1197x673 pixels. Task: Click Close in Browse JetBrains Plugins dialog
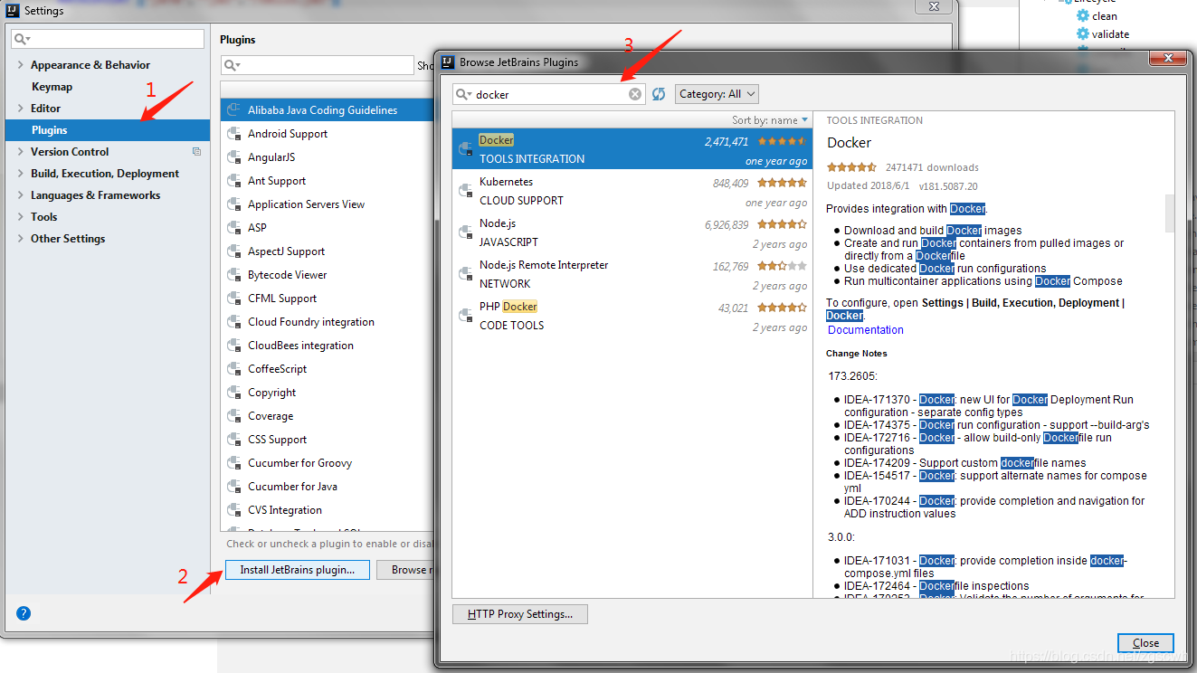pyautogui.click(x=1145, y=643)
